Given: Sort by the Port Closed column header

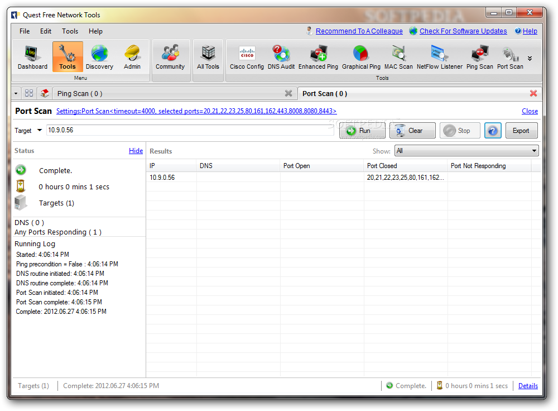Looking at the screenshot, I should point(405,166).
